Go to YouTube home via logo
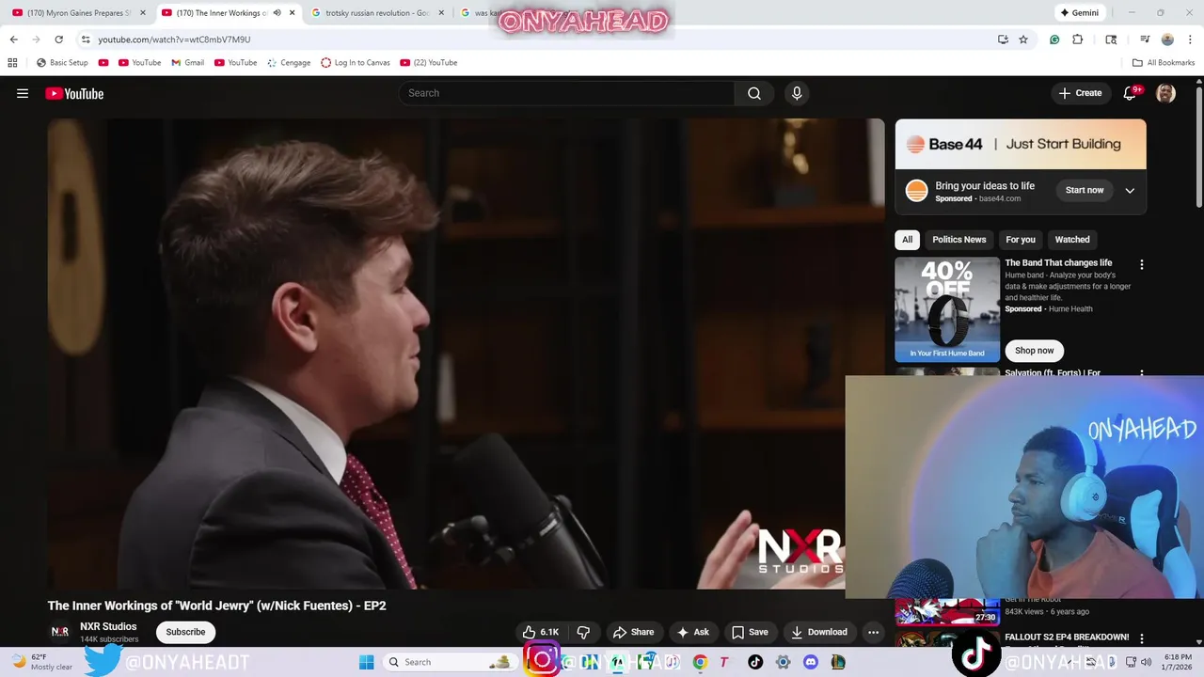The height and width of the screenshot is (677, 1204). pyautogui.click(x=74, y=93)
